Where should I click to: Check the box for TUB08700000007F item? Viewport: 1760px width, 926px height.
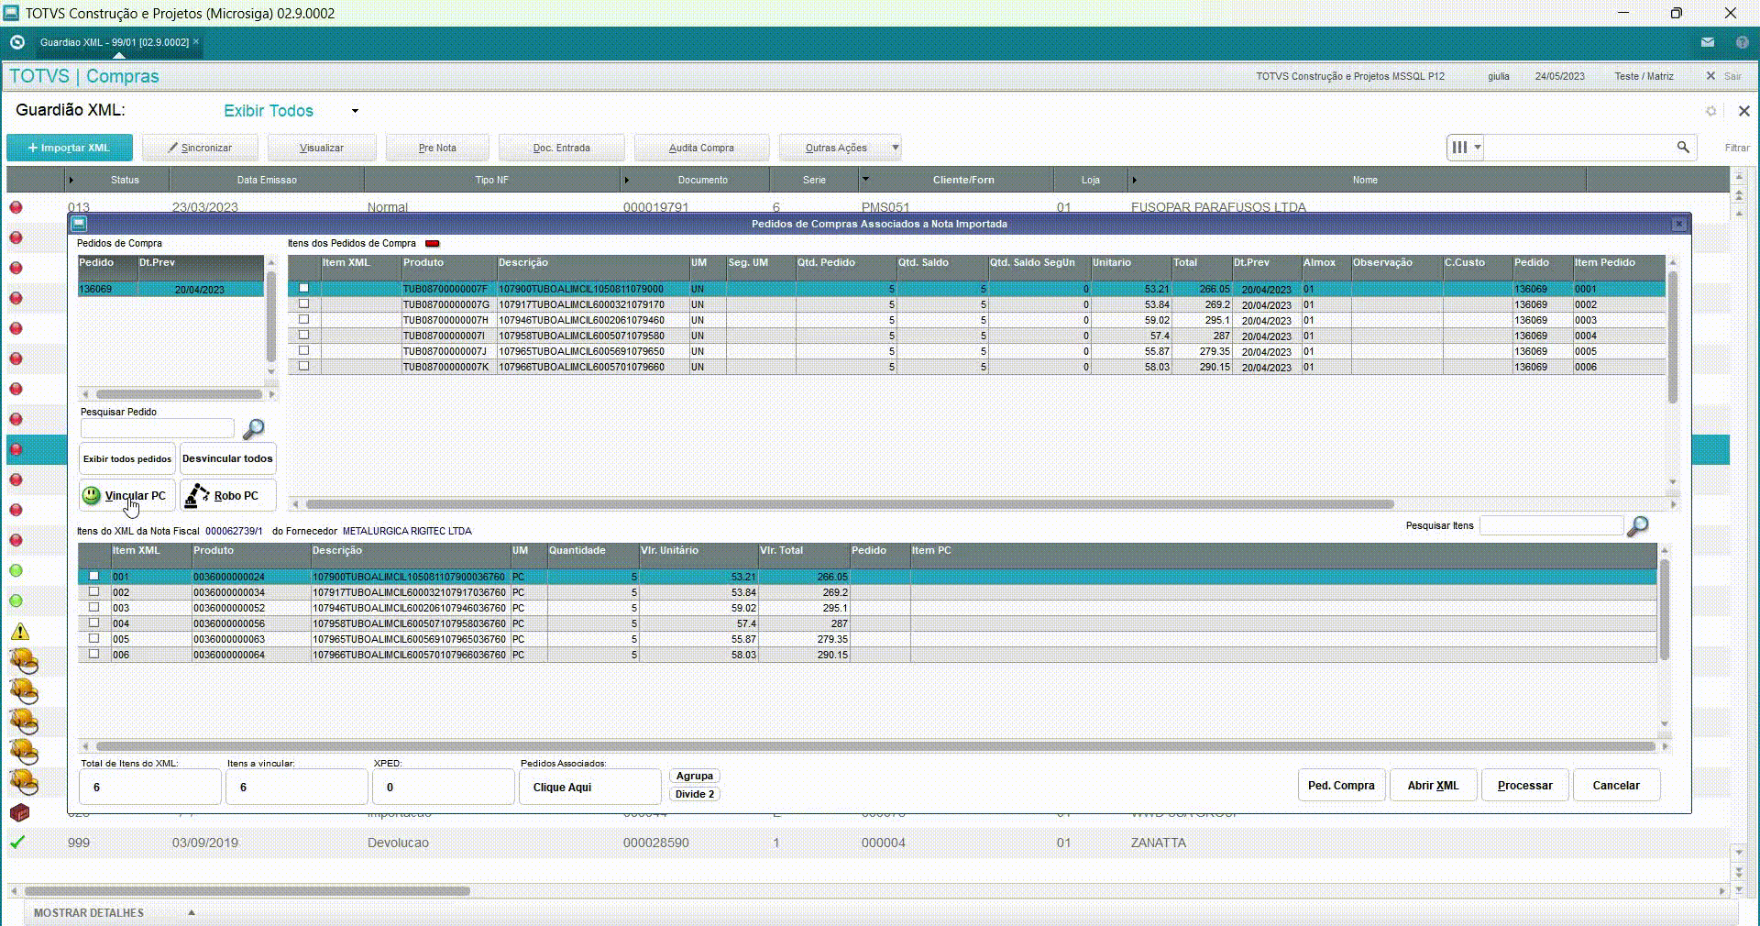coord(303,288)
